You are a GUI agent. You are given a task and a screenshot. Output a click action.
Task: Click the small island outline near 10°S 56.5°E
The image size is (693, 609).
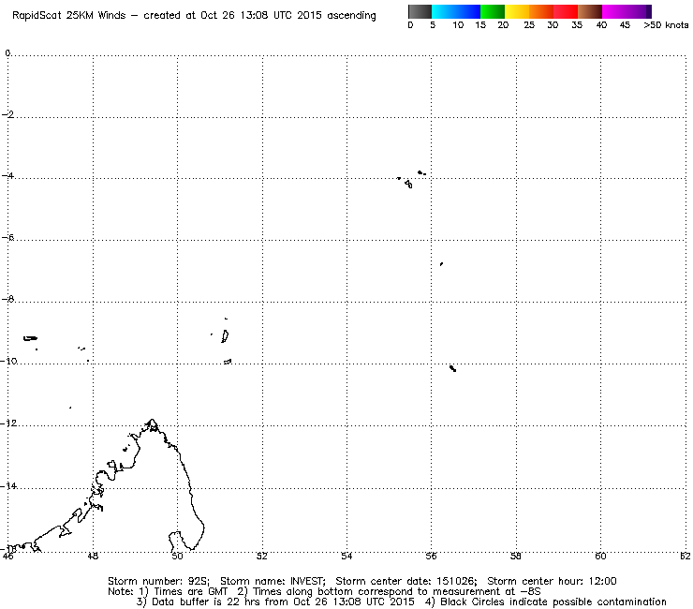tap(452, 368)
